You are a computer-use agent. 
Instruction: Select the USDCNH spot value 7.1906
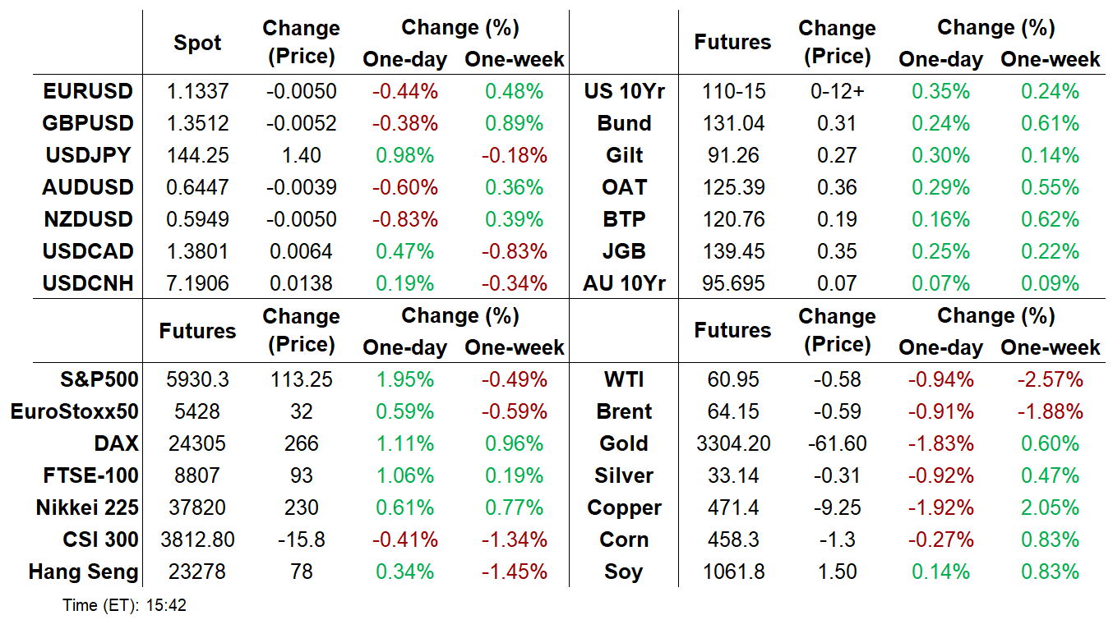point(197,283)
